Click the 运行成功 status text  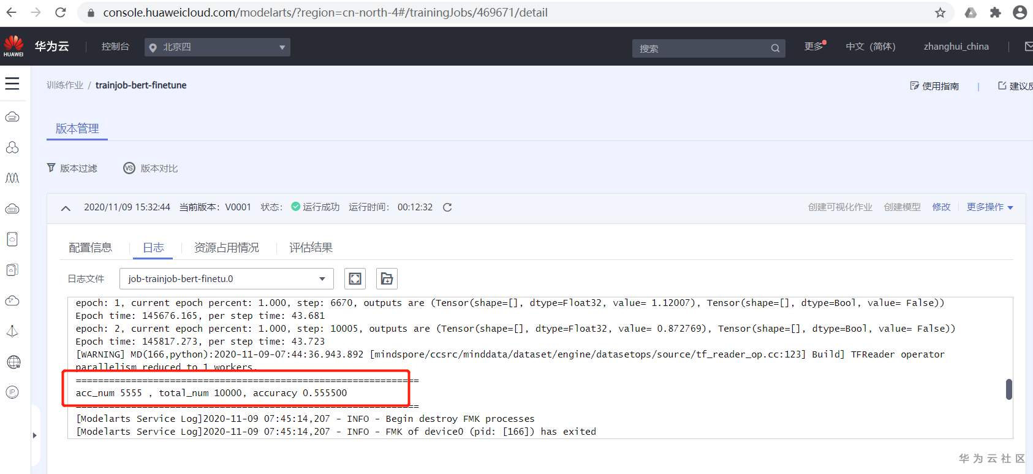(x=321, y=207)
